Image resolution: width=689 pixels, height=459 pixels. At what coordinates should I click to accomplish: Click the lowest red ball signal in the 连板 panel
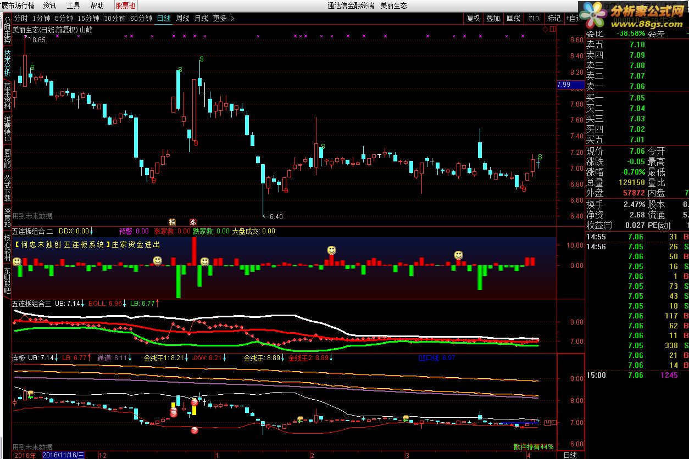(194, 430)
